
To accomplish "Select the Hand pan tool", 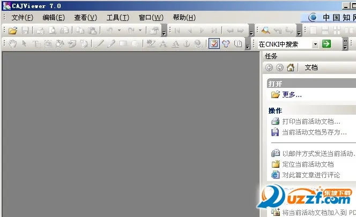I will (x=13, y=44).
